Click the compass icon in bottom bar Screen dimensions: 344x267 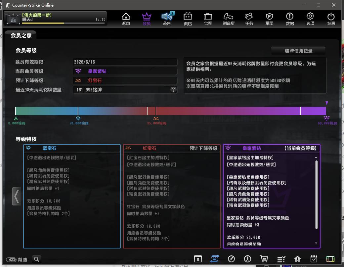tap(231, 259)
